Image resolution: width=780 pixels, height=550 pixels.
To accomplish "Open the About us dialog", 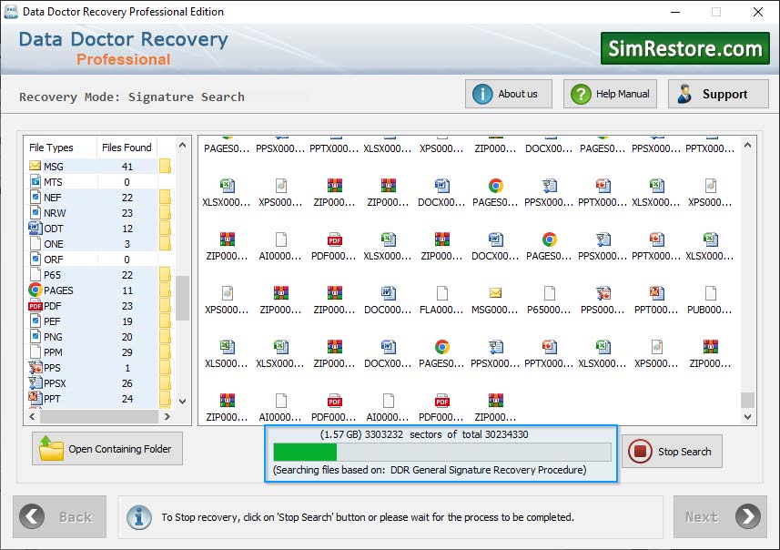I will coord(509,94).
